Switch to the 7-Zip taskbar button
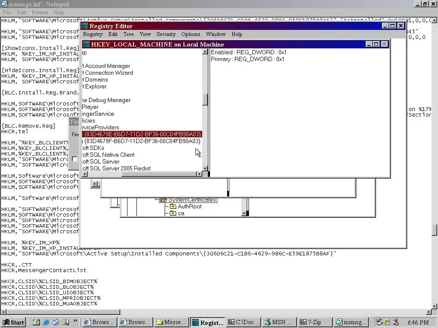The width and height of the screenshot is (438, 328). tap(314, 322)
